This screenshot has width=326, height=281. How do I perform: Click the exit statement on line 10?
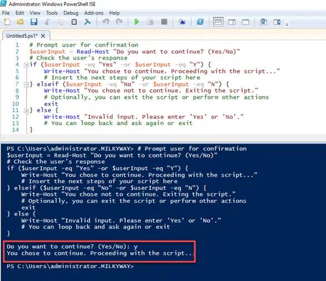(x=51, y=103)
